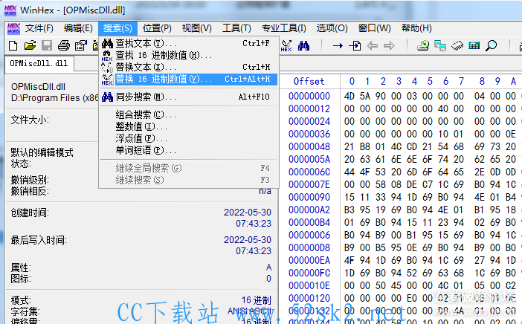Click the 创建时间 label in info panel

(x=30, y=213)
